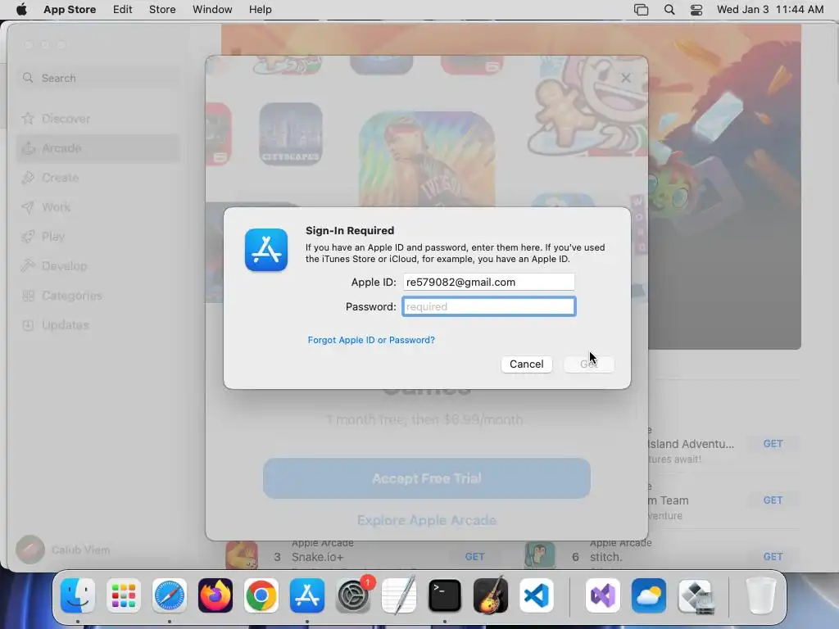Select Categories in the sidebar
This screenshot has height=629, width=839.
(x=98, y=295)
